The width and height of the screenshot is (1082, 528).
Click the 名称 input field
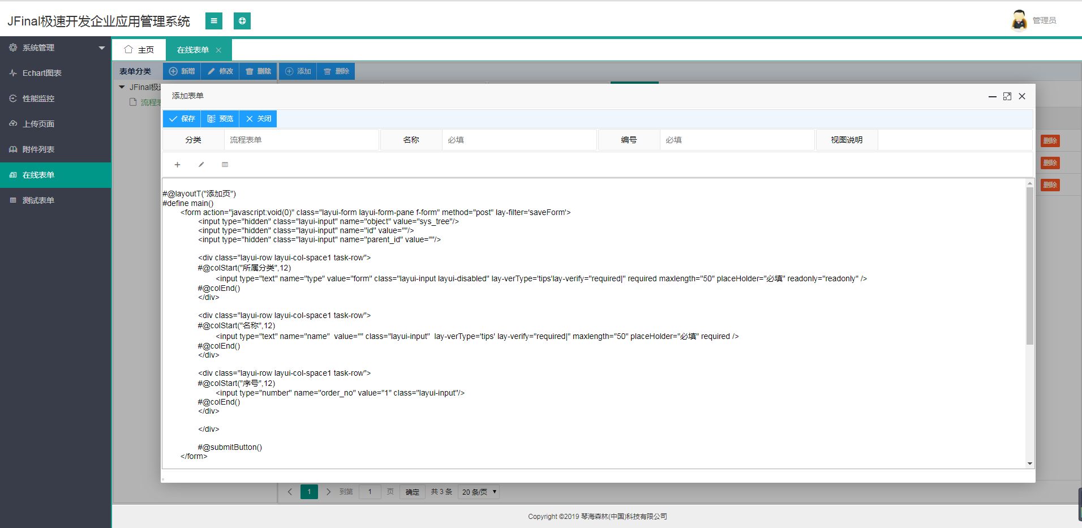pyautogui.click(x=519, y=140)
